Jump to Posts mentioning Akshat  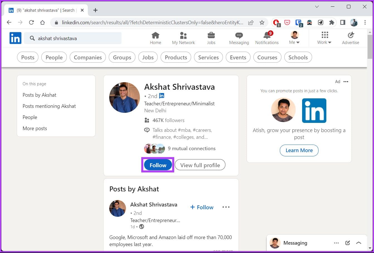[x=49, y=106]
